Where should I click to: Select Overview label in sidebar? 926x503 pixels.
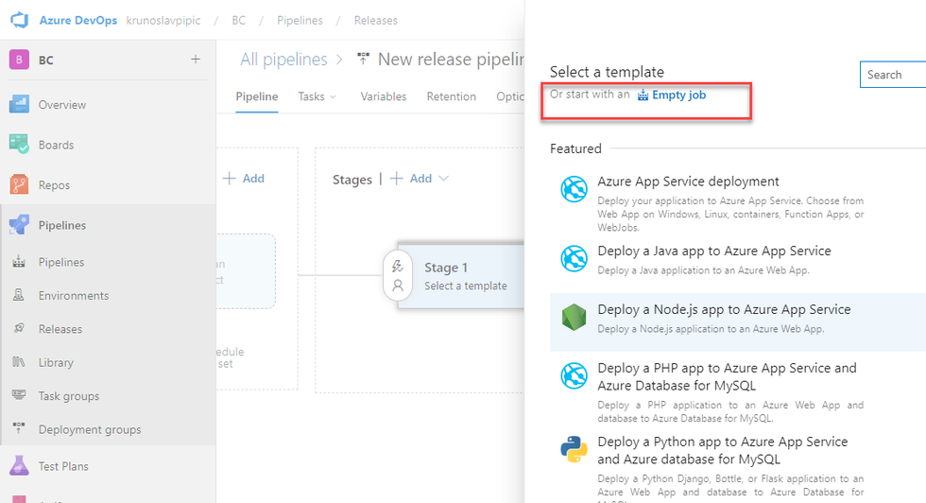(62, 105)
